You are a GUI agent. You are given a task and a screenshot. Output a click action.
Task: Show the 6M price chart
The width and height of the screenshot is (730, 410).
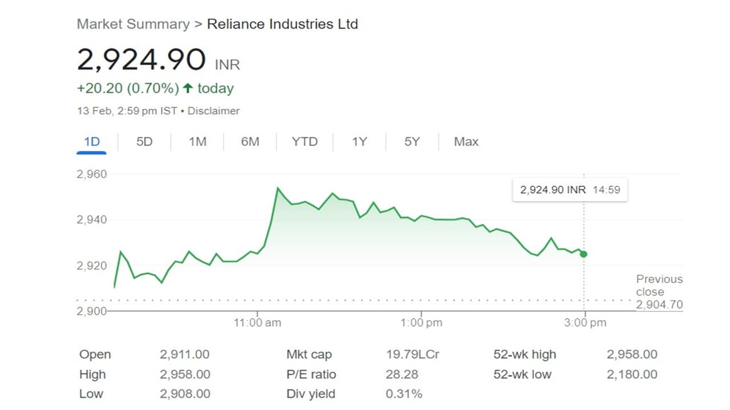(250, 142)
